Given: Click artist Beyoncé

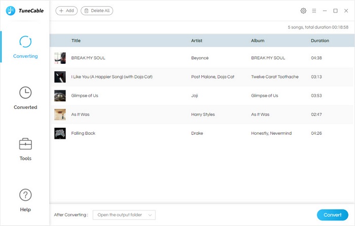Looking at the screenshot, I should point(200,58).
